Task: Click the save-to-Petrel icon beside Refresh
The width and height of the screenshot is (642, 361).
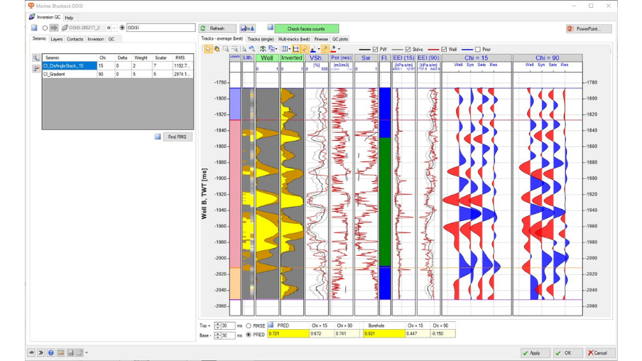Action: click(248, 28)
